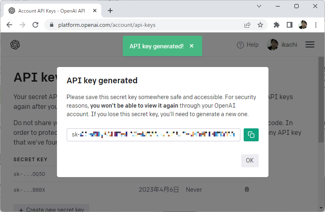Toggle the Chrome side panel
Viewport: 325px width, 212px height.
pyautogui.click(x=289, y=25)
